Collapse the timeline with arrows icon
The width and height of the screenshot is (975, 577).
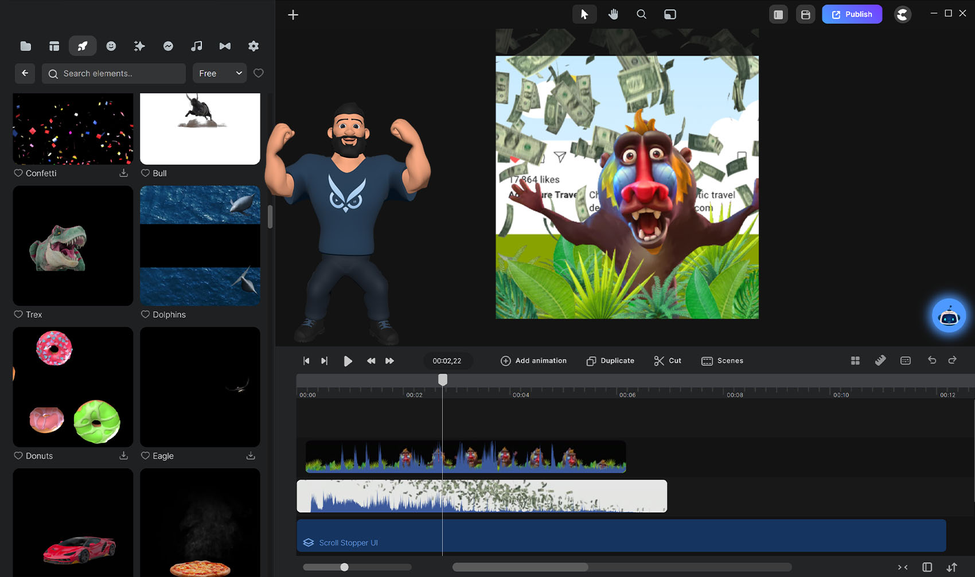click(903, 567)
